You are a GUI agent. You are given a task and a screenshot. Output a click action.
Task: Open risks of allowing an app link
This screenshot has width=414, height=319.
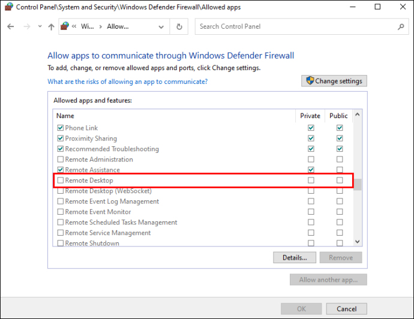click(128, 82)
